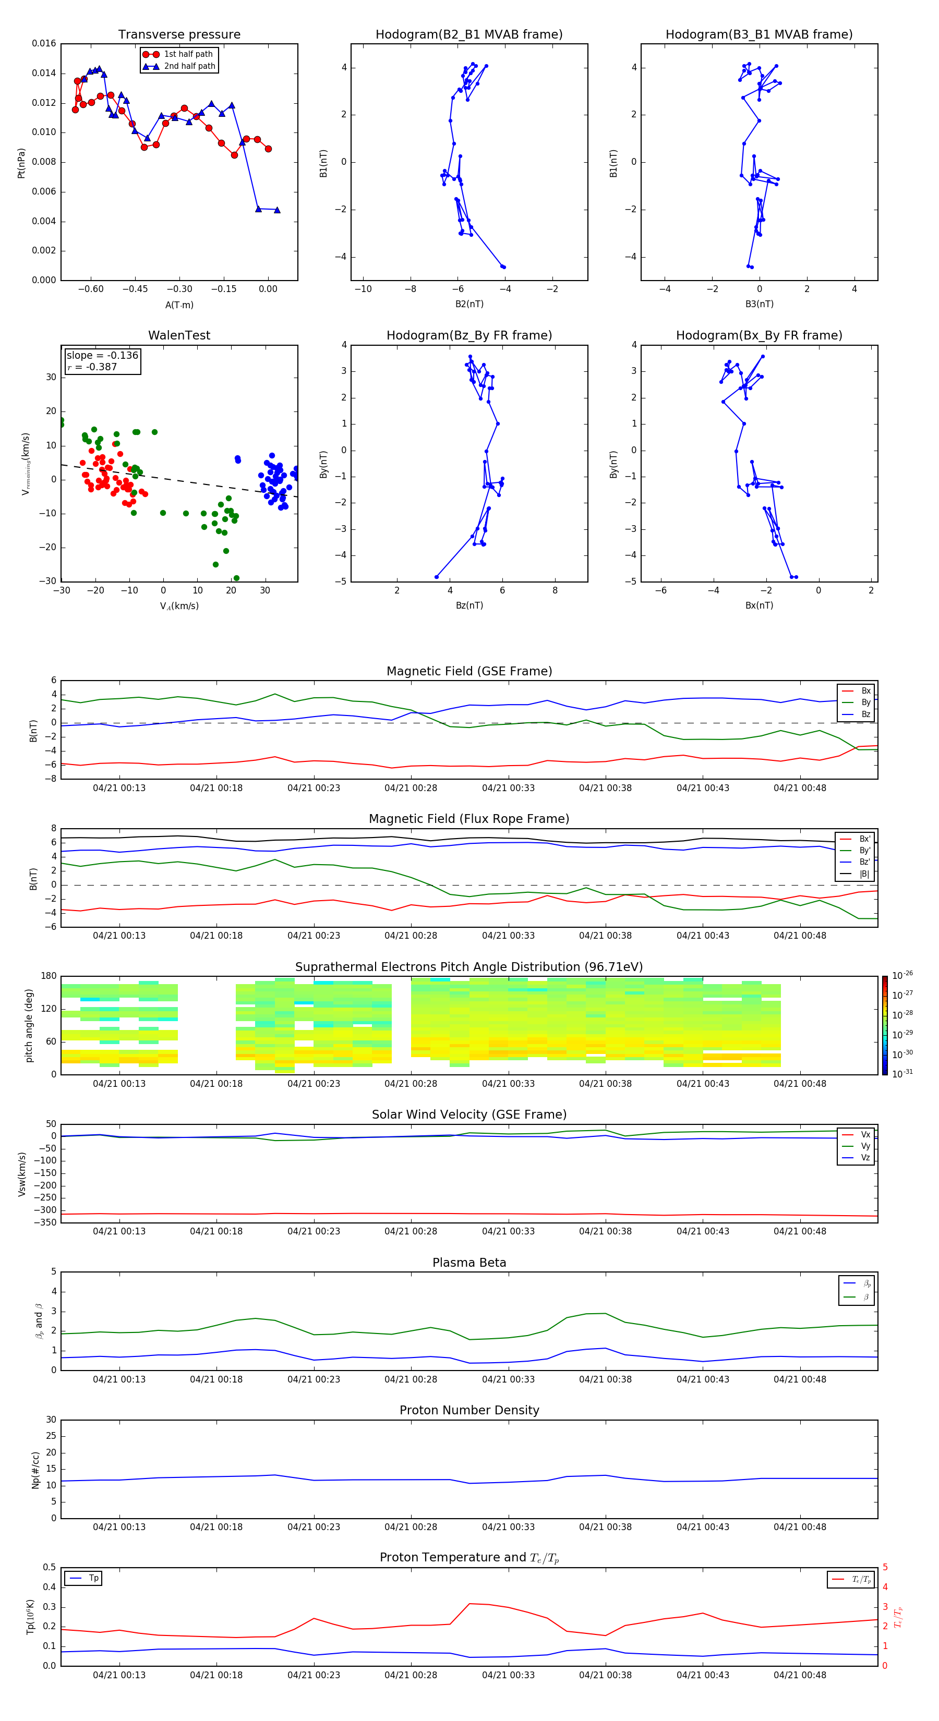The width and height of the screenshot is (939, 1721).
Task: Click the 'pitch angle (deg)' axis label
Action: (29, 1025)
